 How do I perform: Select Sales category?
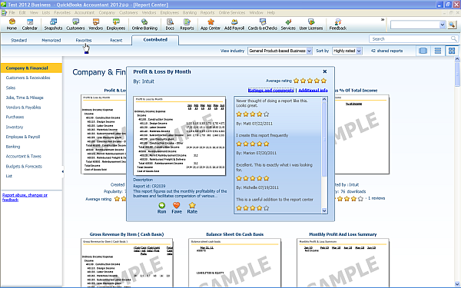tap(11, 88)
